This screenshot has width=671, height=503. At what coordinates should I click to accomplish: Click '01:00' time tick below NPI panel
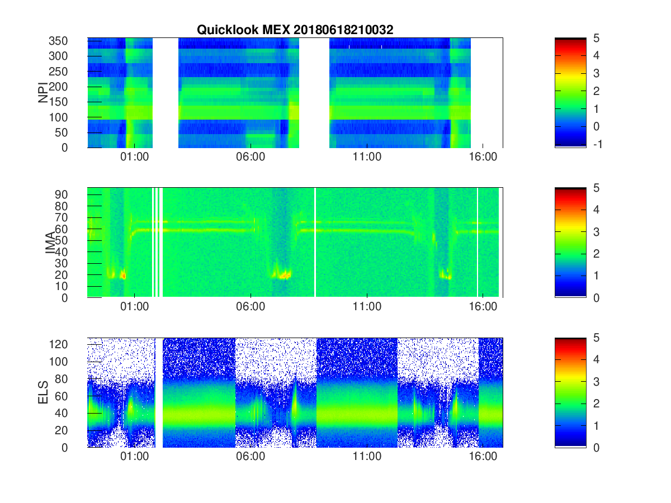pyautogui.click(x=135, y=157)
